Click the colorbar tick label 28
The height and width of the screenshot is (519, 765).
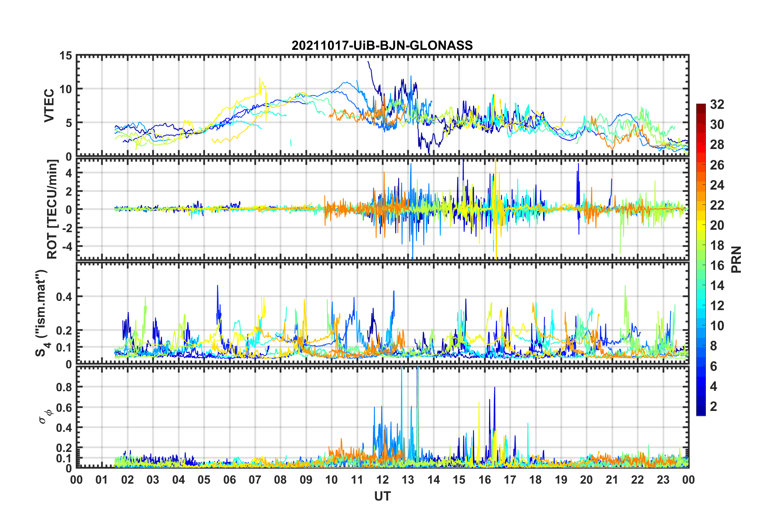[717, 145]
